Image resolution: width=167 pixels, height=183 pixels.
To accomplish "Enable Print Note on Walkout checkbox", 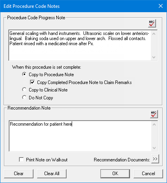I will tap(21, 159).
